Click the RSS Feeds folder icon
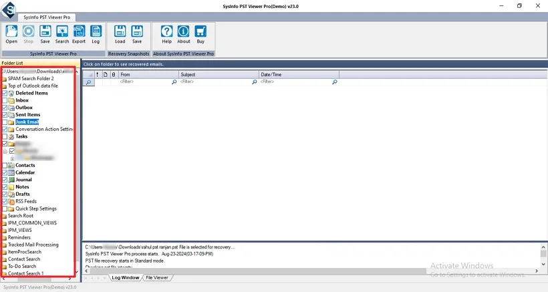The image size is (548, 292). click(x=11, y=202)
